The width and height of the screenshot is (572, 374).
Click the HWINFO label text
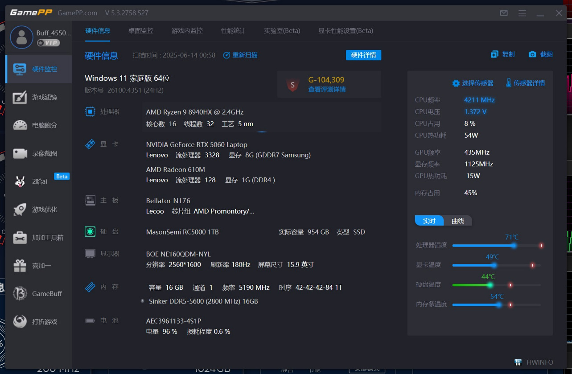[x=540, y=362]
